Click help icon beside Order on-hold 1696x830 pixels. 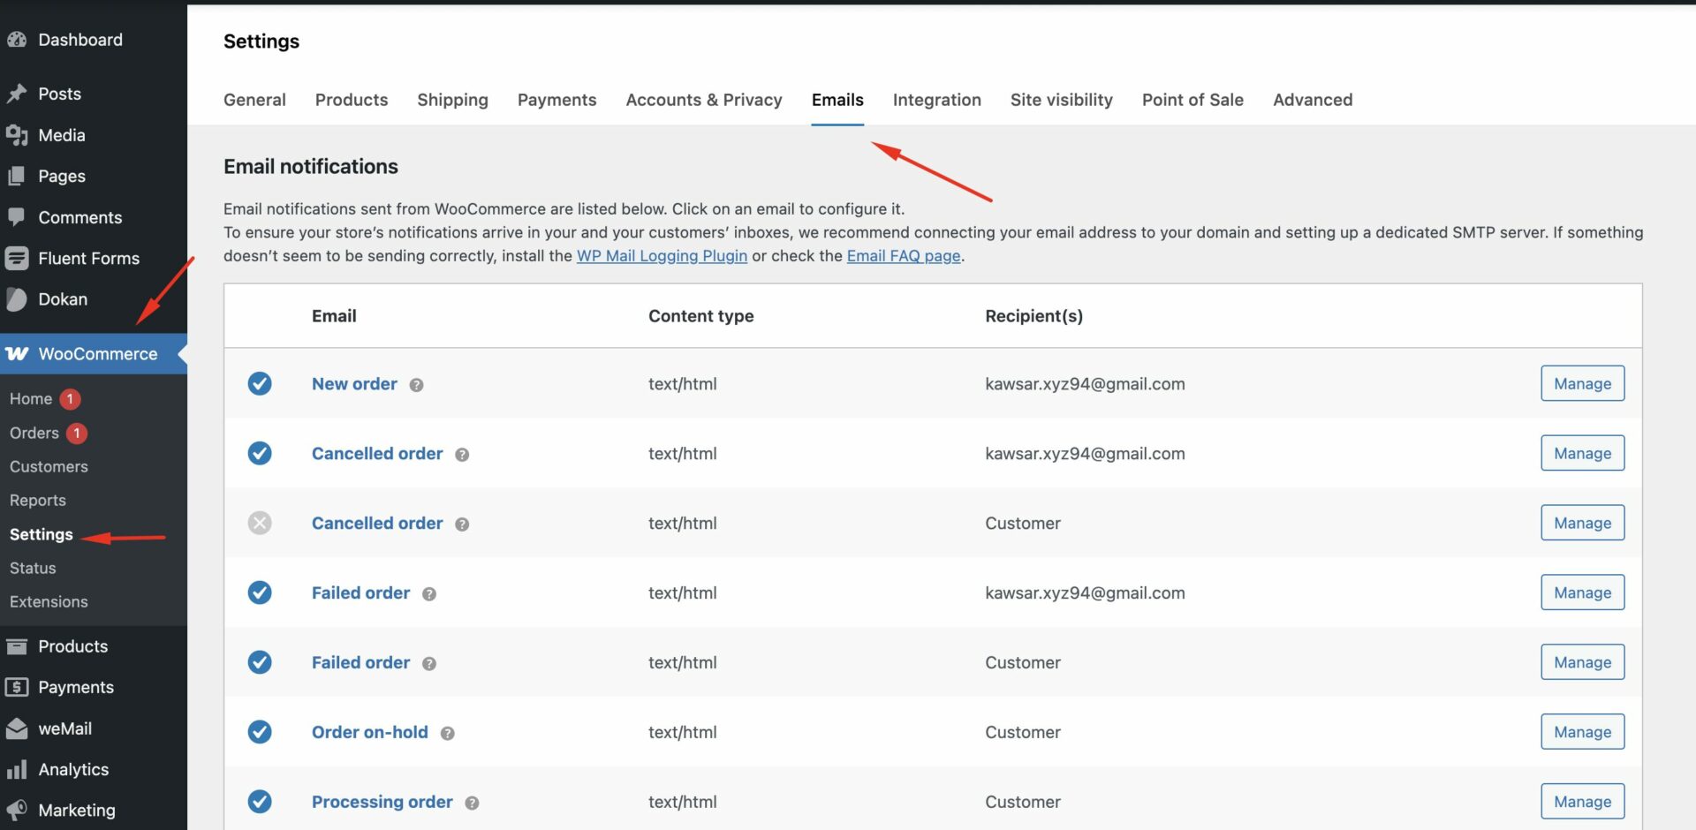(447, 733)
